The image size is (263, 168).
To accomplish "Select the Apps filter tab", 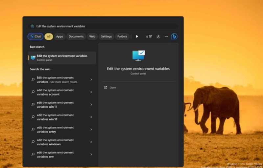I will coord(60,36).
